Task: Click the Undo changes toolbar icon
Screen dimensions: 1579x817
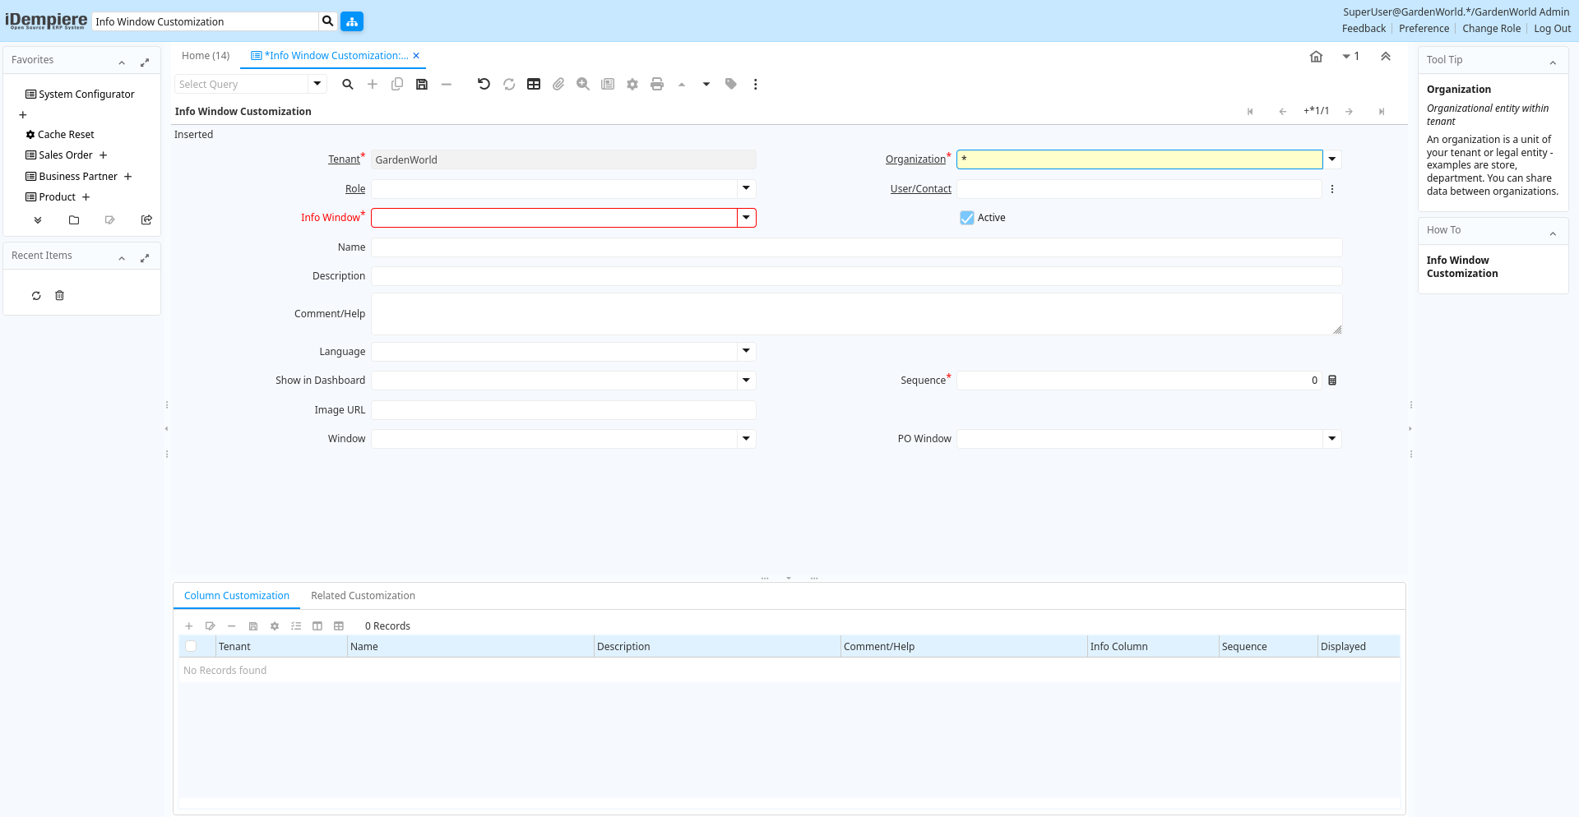Action: pyautogui.click(x=484, y=84)
